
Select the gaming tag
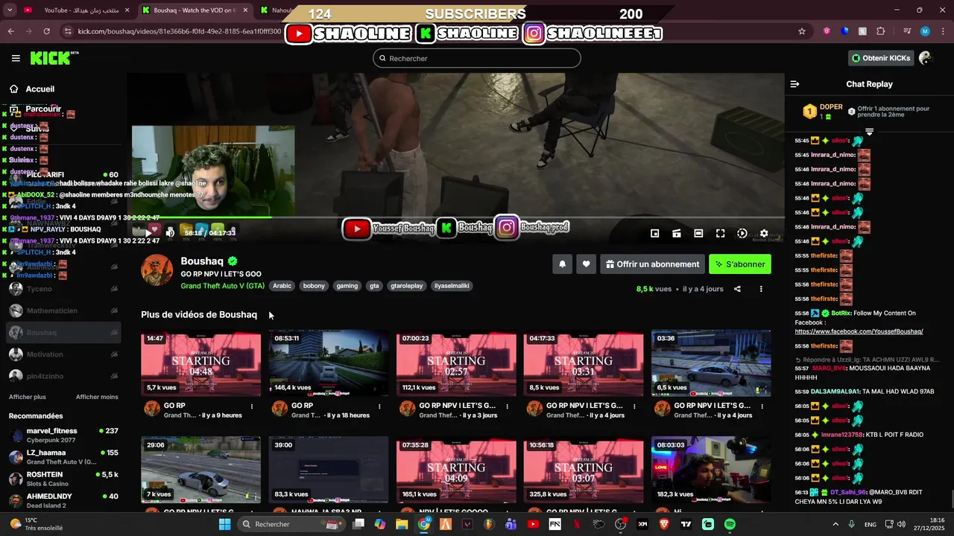347,286
